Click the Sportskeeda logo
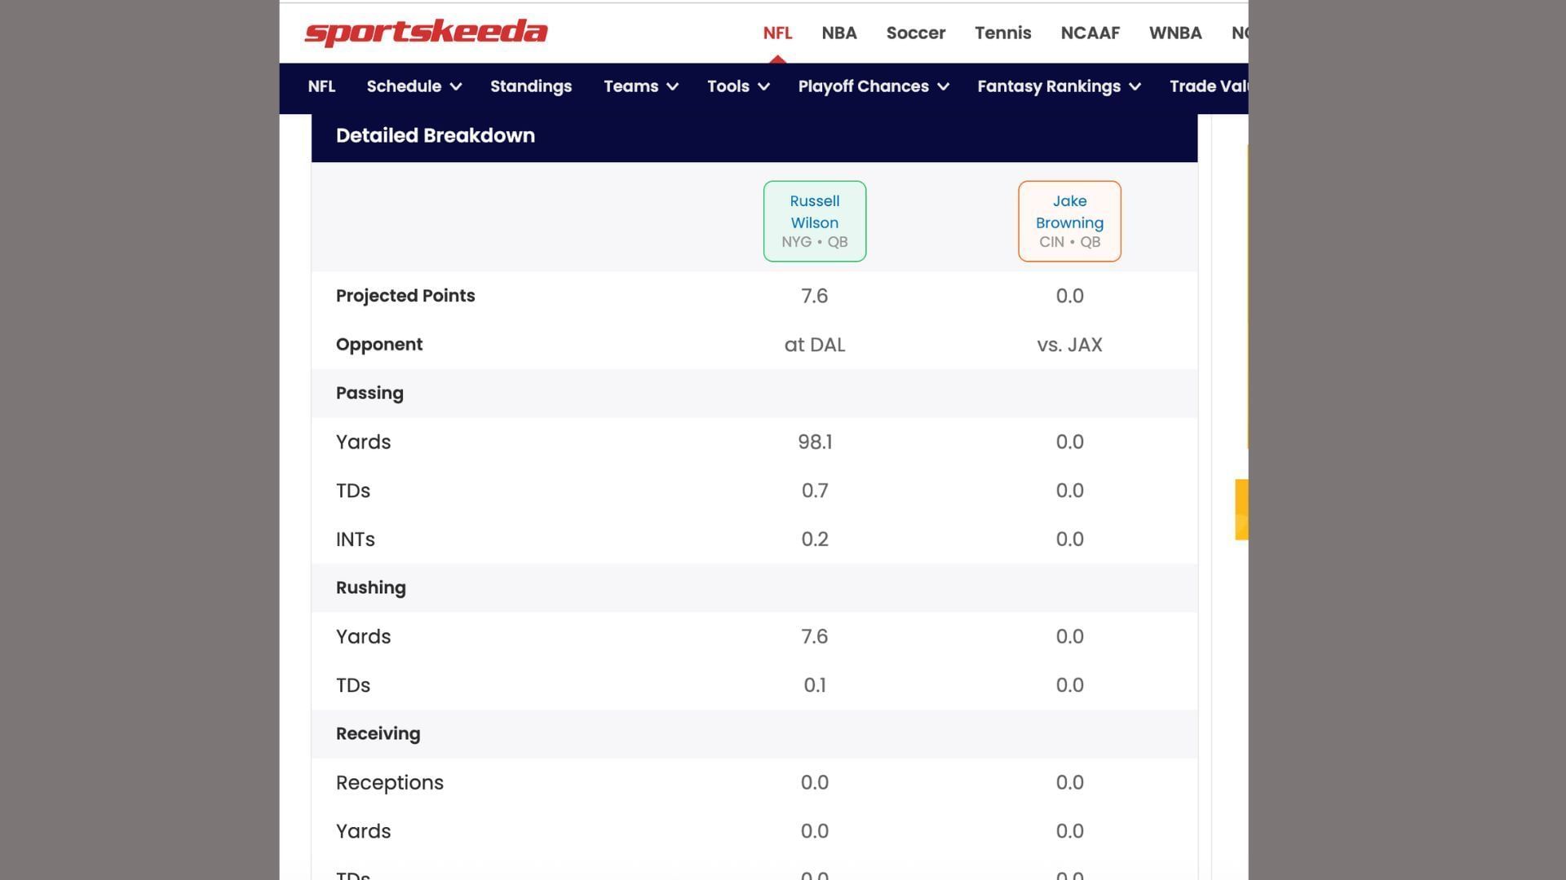1566x880 pixels. click(426, 33)
